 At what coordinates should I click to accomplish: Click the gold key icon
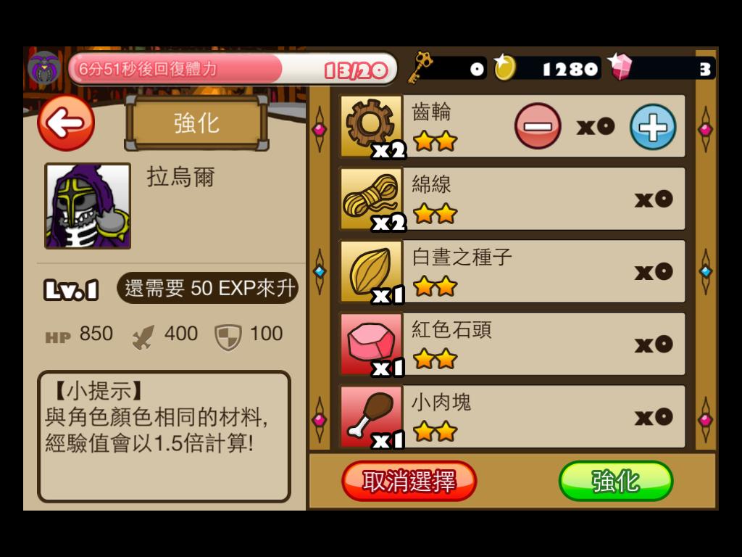tap(420, 67)
